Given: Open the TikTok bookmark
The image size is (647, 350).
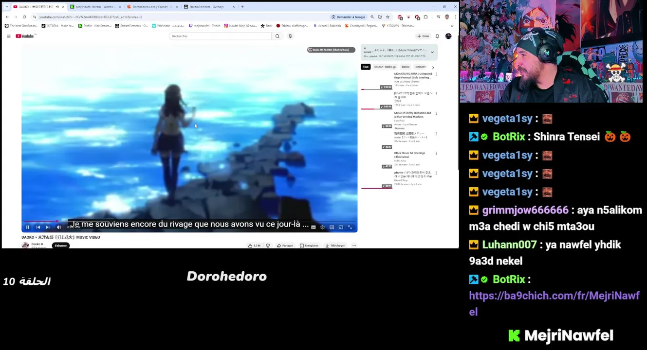Looking at the screenshot, I should (57, 26).
